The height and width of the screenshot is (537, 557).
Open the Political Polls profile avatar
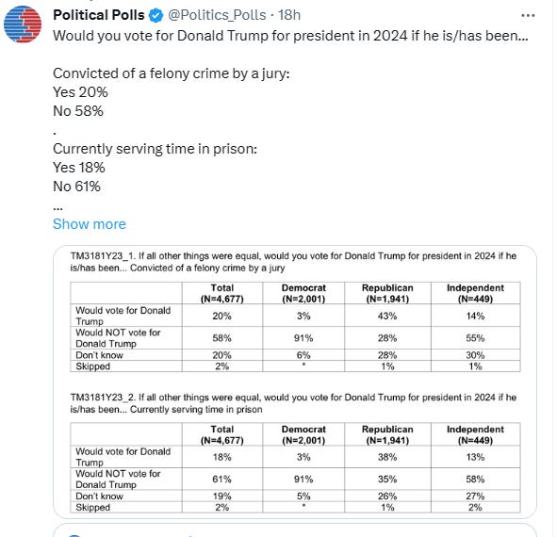(x=23, y=24)
